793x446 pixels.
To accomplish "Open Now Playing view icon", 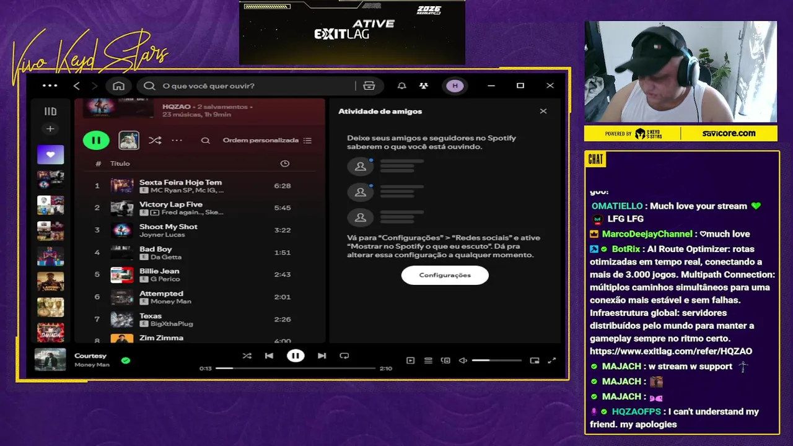I will pos(410,361).
